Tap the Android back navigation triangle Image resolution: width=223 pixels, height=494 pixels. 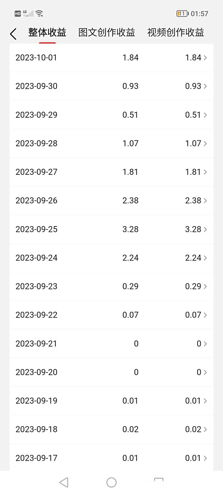tap(64, 482)
